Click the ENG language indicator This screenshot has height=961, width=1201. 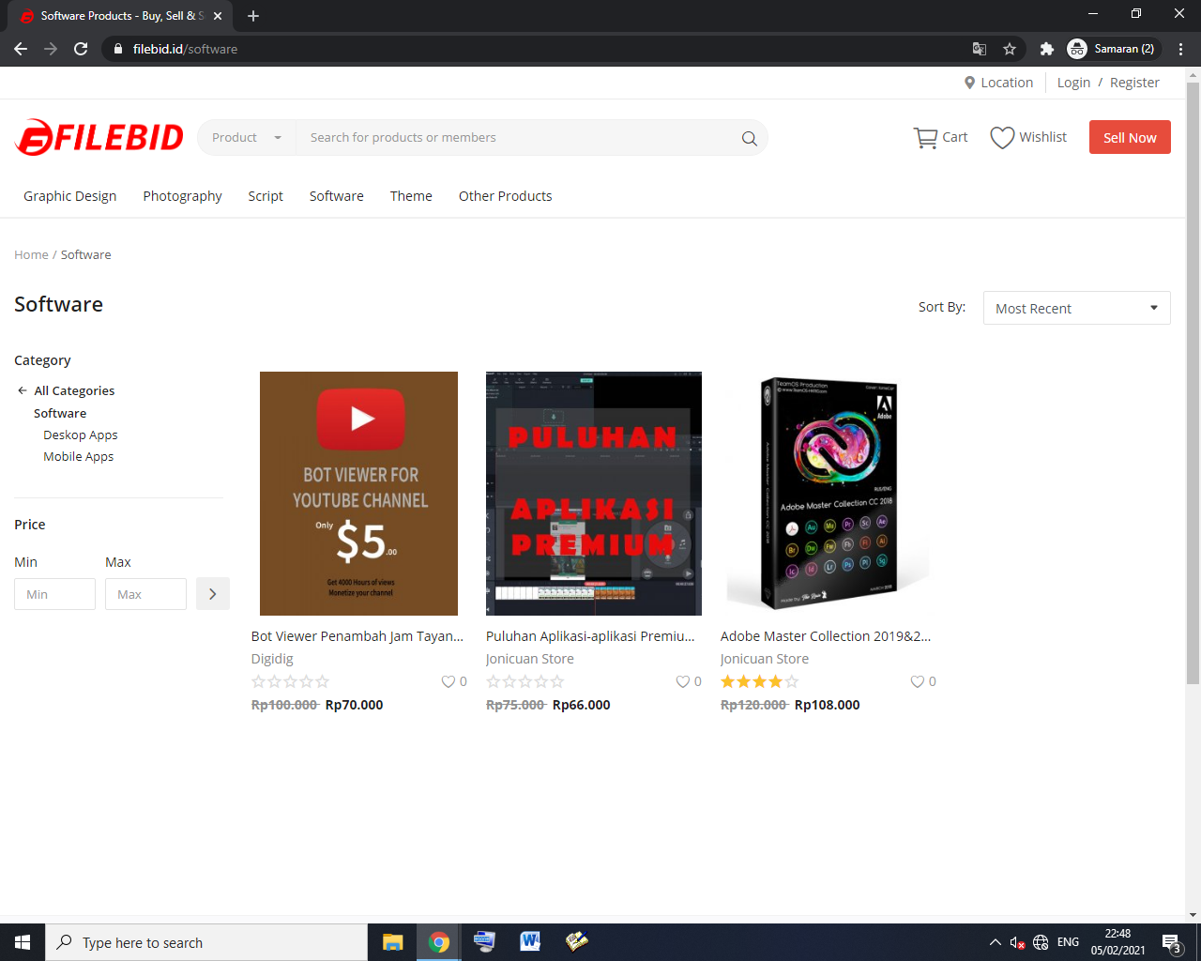point(1068,942)
